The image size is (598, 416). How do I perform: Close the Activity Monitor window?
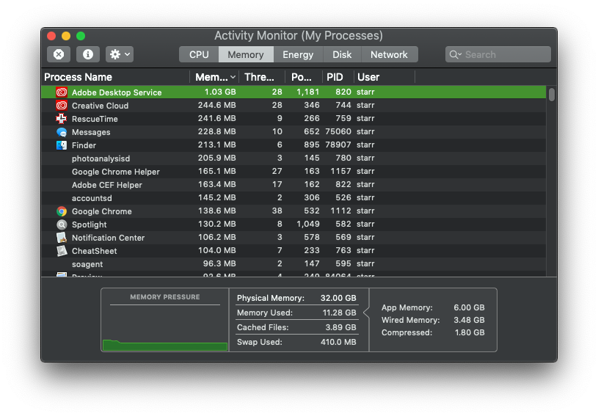(51, 36)
